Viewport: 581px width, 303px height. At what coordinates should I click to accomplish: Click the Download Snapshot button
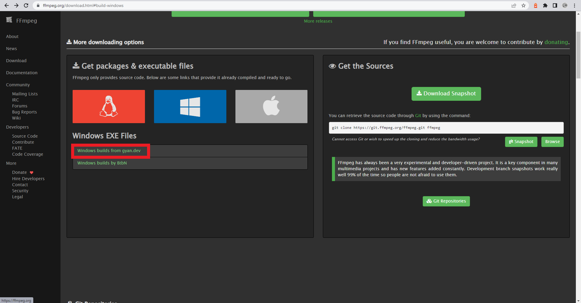tap(446, 94)
